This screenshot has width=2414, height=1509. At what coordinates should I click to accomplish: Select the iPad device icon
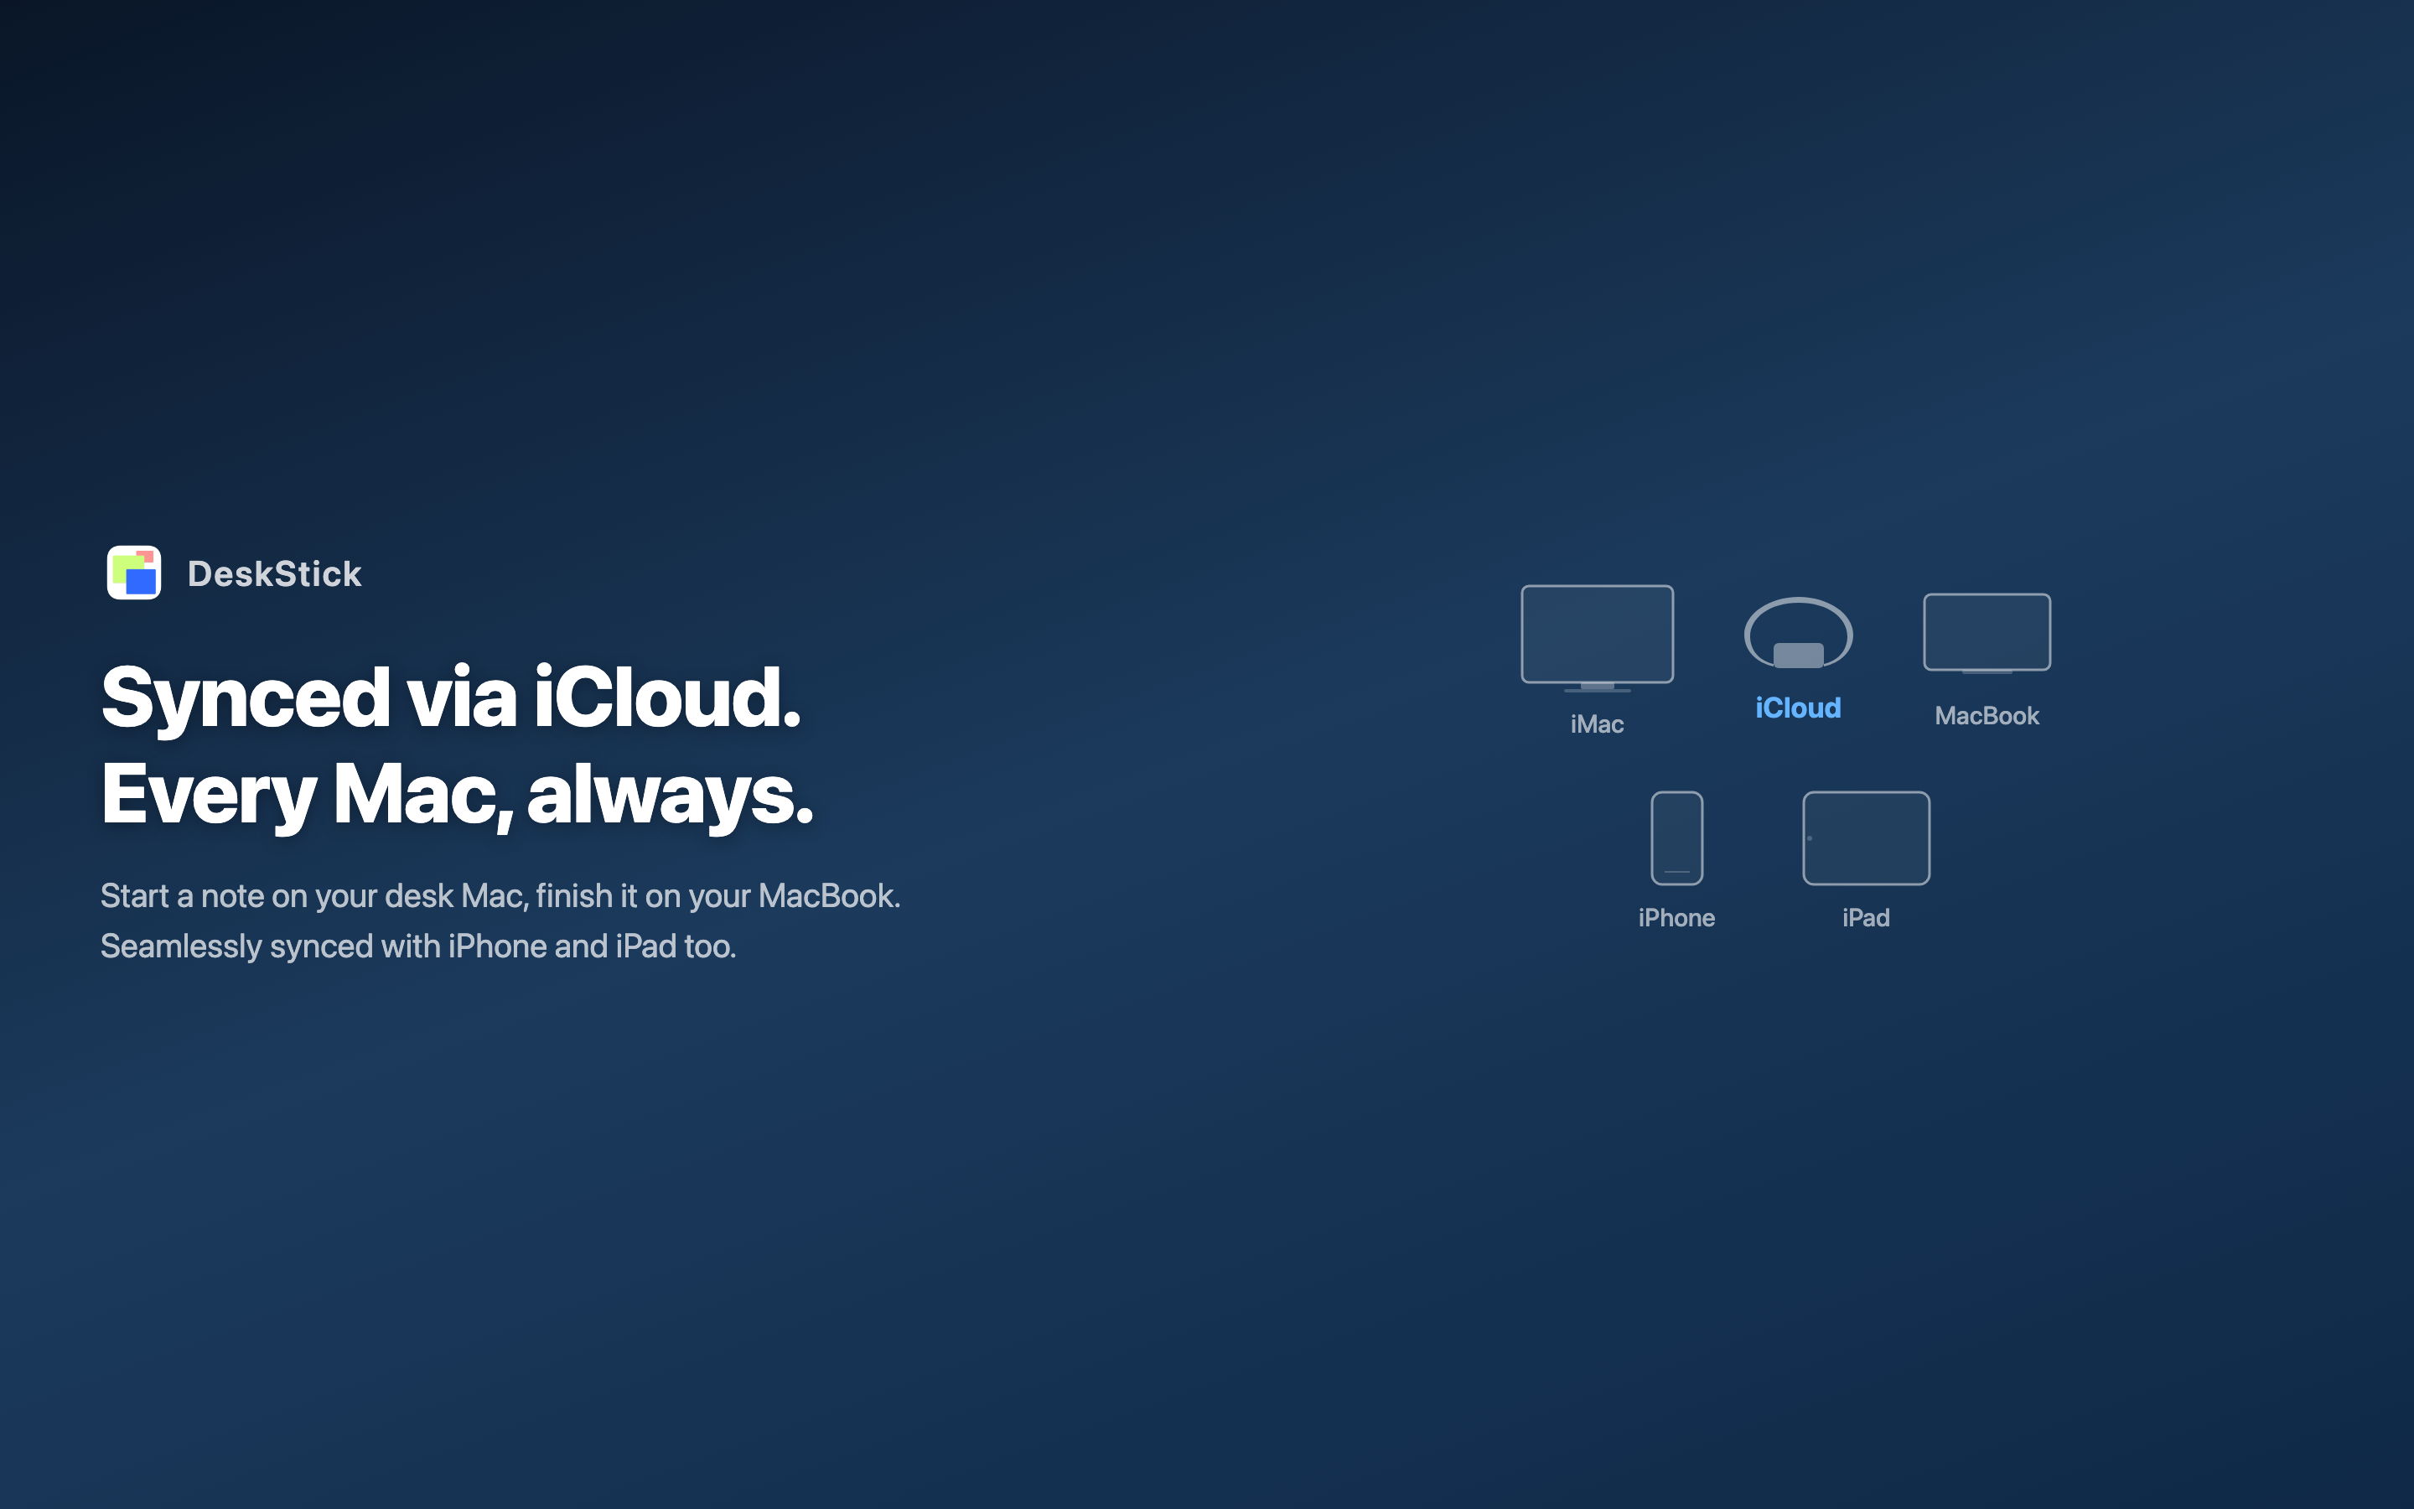point(1867,838)
